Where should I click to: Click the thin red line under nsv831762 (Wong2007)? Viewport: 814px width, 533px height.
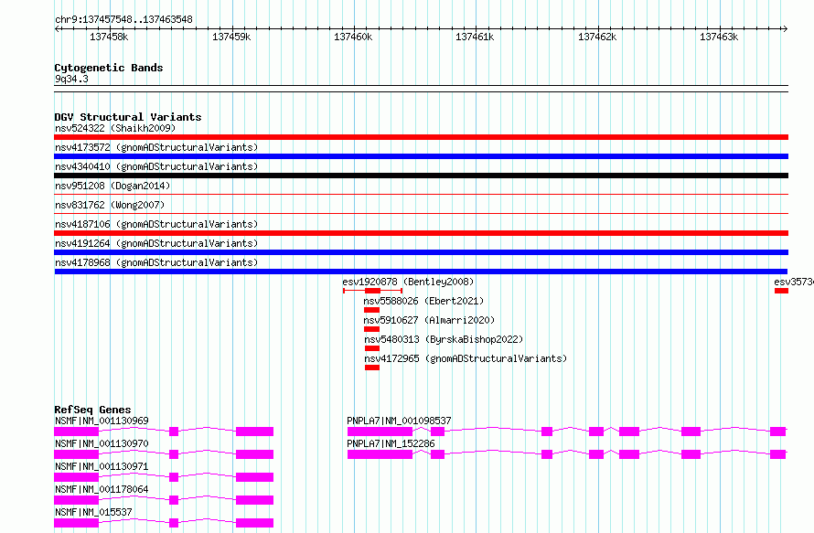421,214
